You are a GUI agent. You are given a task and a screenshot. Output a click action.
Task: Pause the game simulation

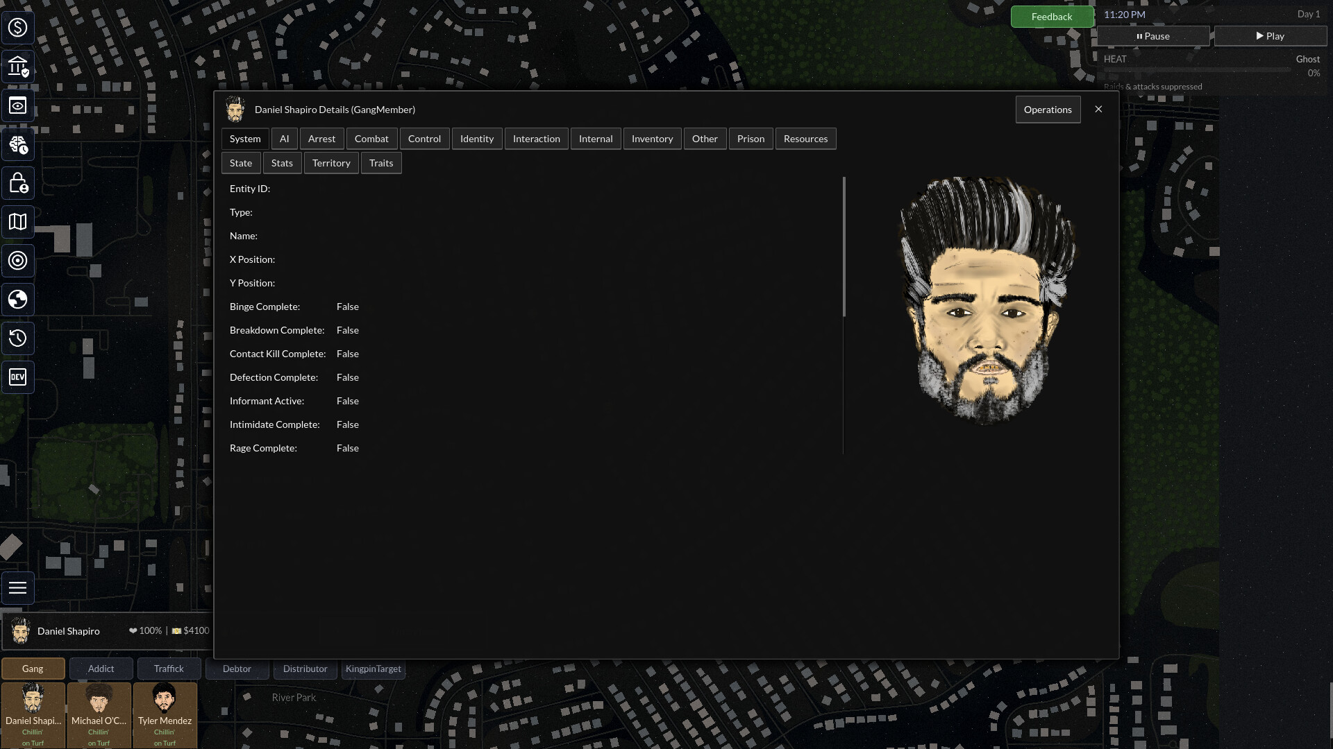click(x=1152, y=36)
